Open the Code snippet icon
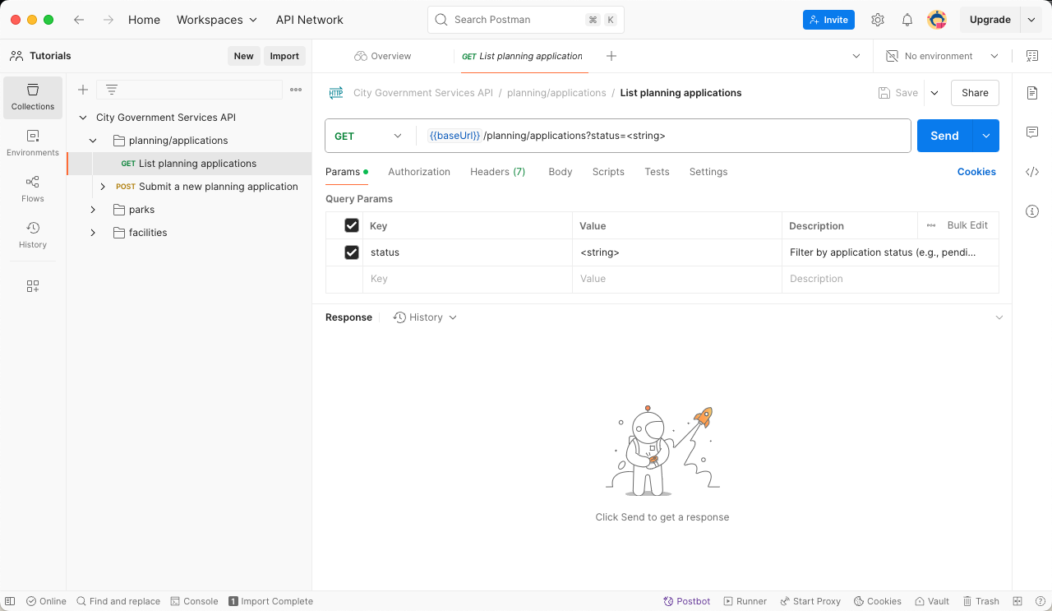Image resolution: width=1052 pixels, height=611 pixels. click(x=1032, y=172)
